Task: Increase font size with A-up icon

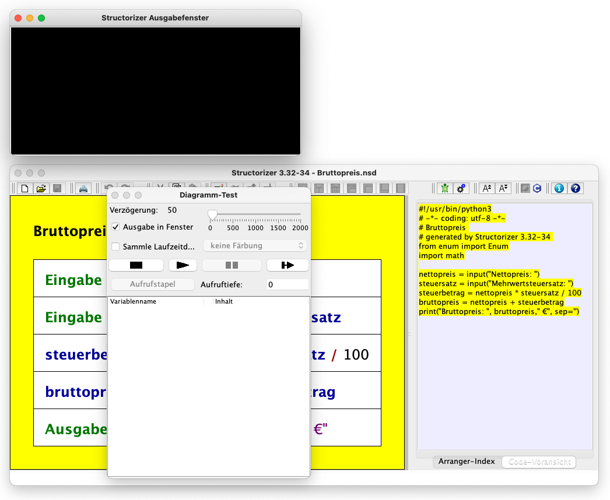Action: click(487, 189)
